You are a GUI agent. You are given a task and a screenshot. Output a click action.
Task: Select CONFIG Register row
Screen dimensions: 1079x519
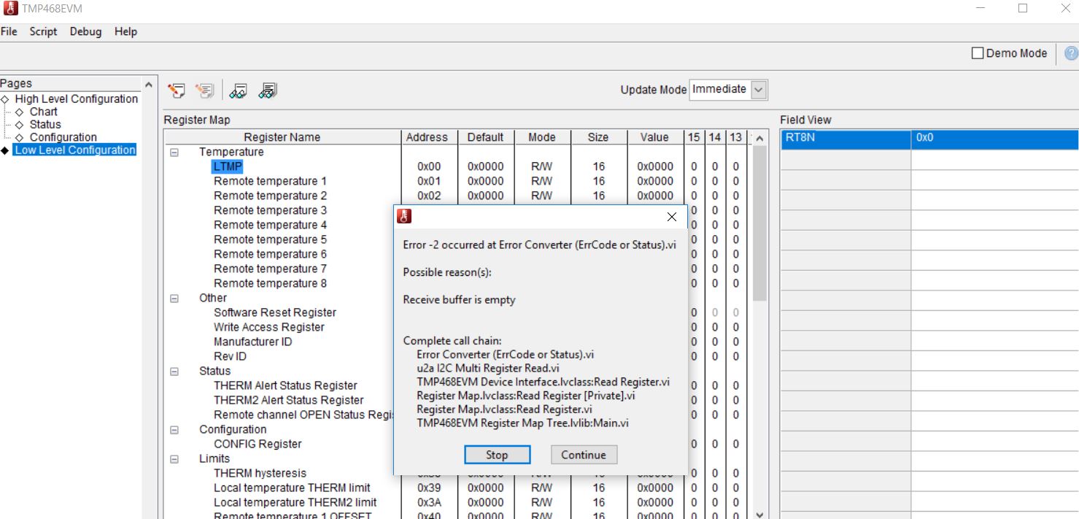click(x=258, y=444)
